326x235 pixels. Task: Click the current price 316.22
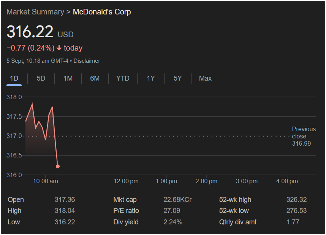30,32
